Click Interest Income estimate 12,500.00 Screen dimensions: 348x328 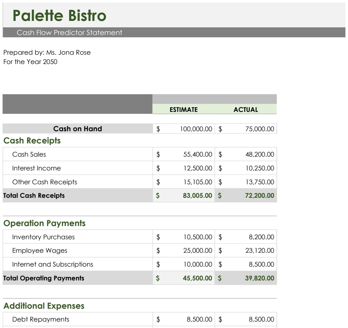tap(184, 168)
